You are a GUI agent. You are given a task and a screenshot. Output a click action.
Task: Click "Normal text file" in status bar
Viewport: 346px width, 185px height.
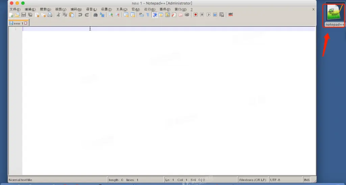(20, 180)
